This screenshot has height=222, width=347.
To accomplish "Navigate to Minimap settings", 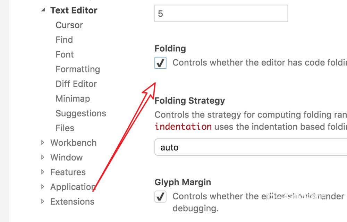I will pos(73,99).
